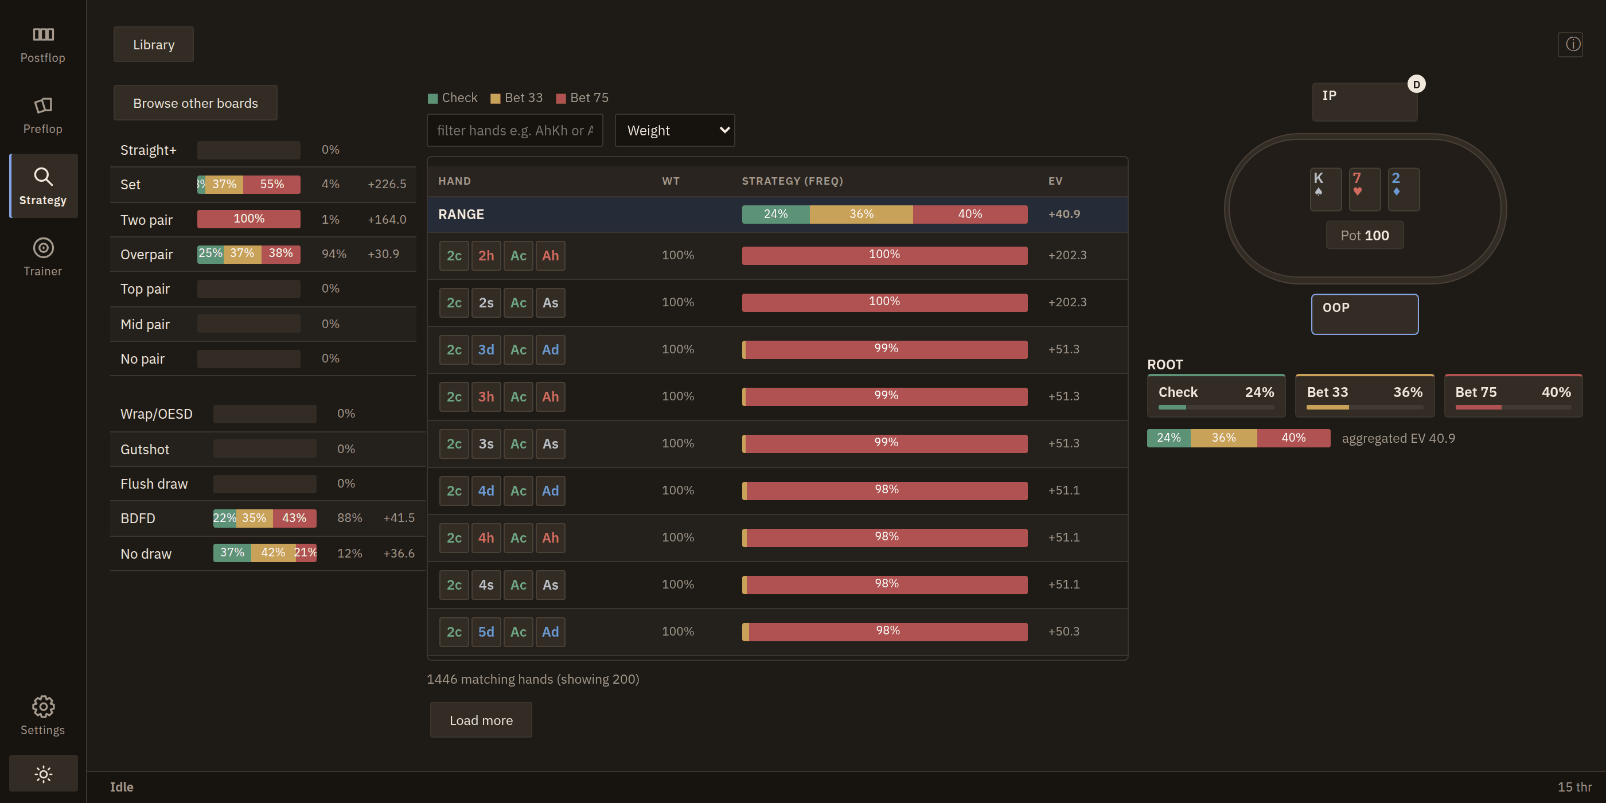Click the No draw category row
This screenshot has width=1606, height=803.
click(x=267, y=553)
